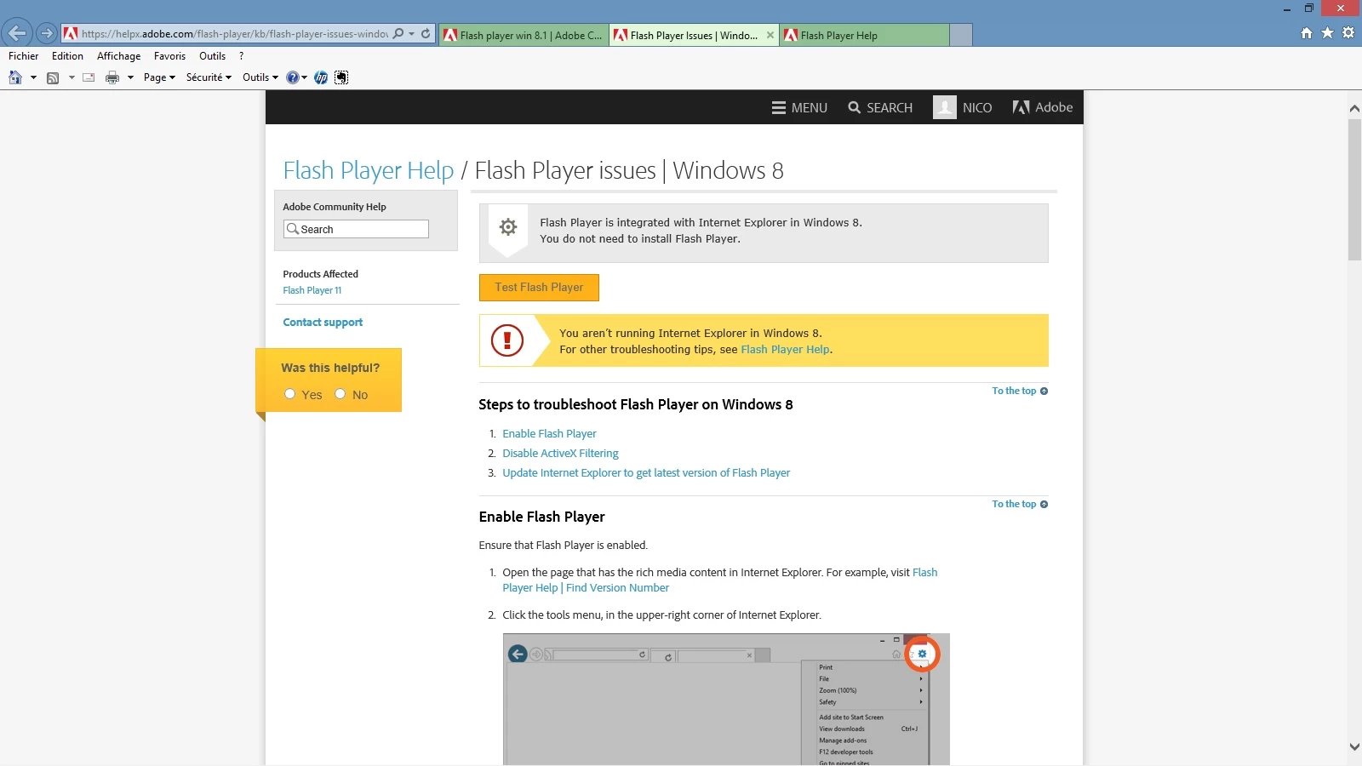Select No for Was this helpful
Image resolution: width=1362 pixels, height=766 pixels.
340,394
